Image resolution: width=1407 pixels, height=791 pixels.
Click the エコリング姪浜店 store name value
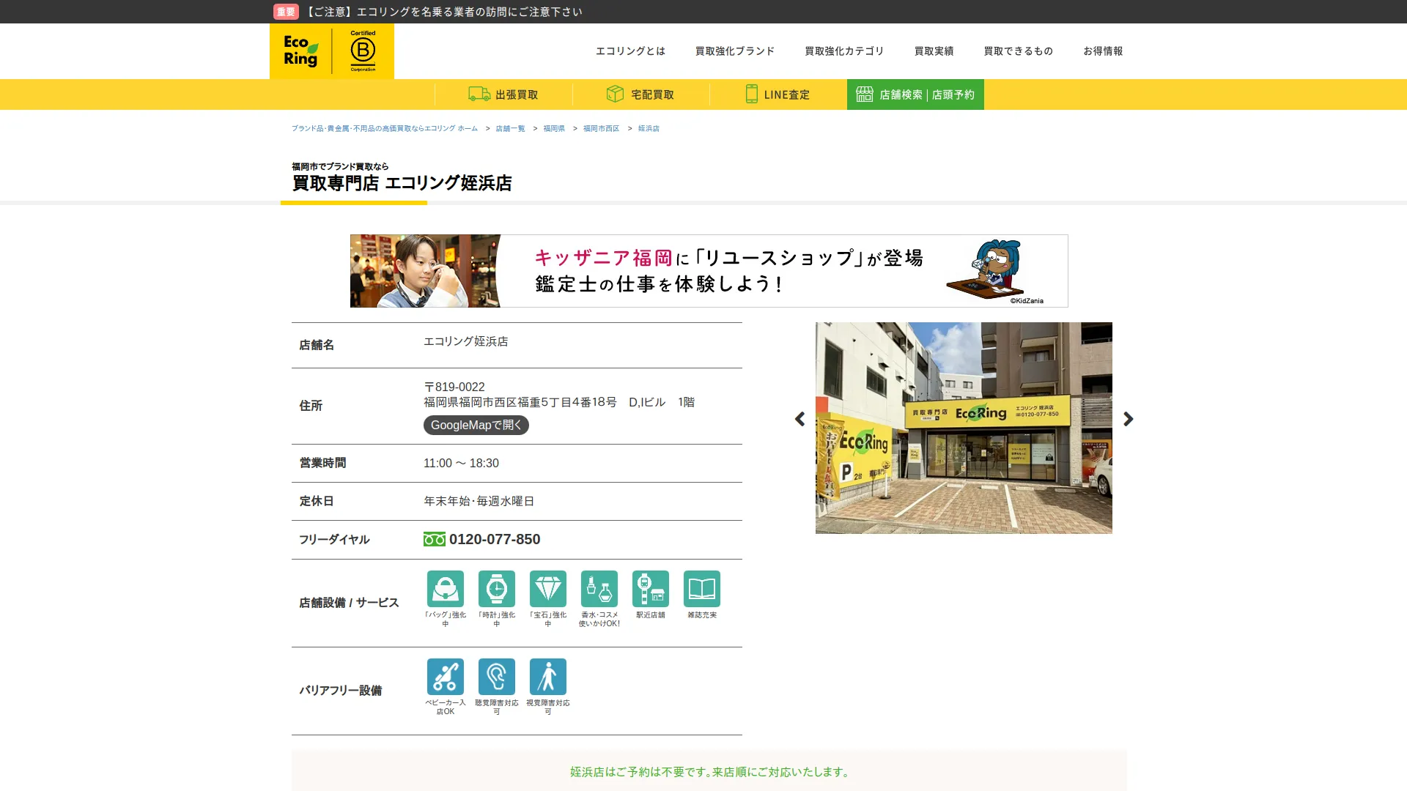pos(465,342)
